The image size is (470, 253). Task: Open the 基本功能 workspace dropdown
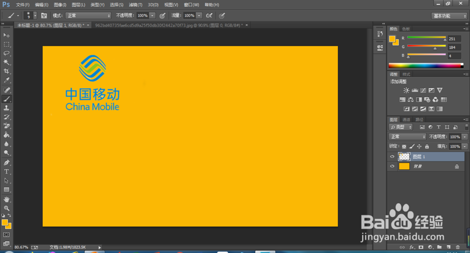[x=449, y=16]
